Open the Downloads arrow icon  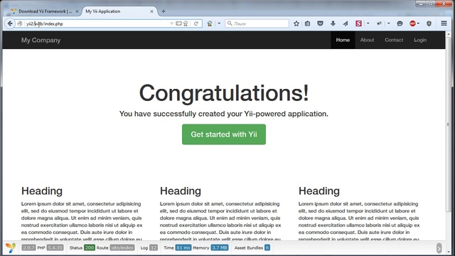point(333,23)
